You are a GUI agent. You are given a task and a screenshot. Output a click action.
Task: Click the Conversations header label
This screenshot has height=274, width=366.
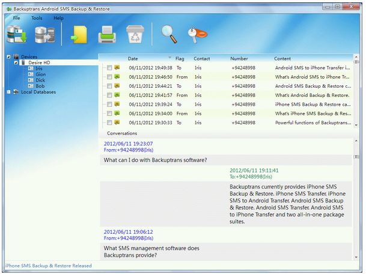point(122,133)
